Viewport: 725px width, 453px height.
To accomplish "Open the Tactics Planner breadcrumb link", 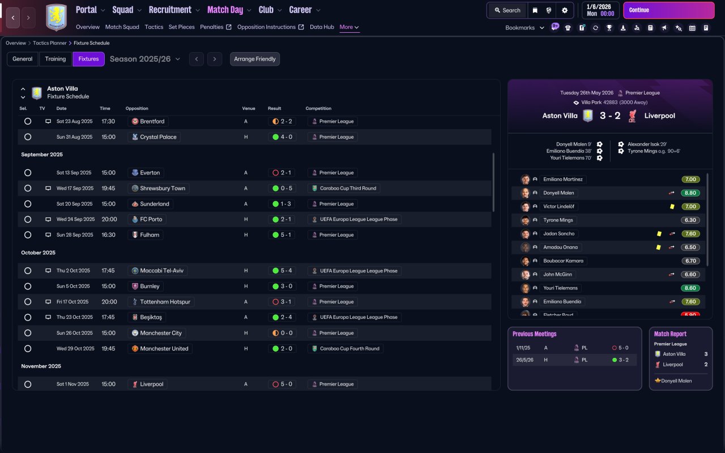I will [x=50, y=43].
